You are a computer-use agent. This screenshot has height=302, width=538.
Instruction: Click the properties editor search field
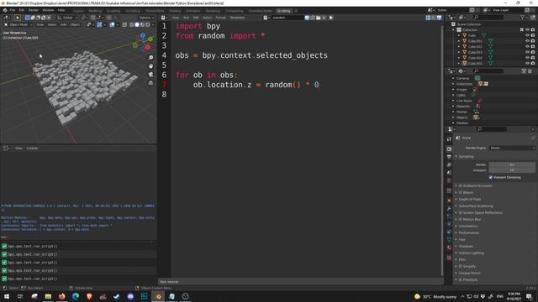492,129
